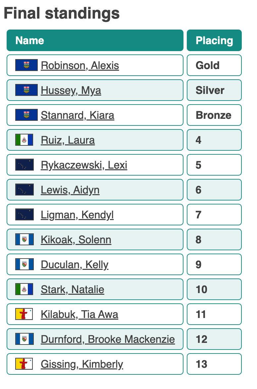Open the Hussey, Mya profile link
The width and height of the screenshot is (257, 389).
(71, 90)
